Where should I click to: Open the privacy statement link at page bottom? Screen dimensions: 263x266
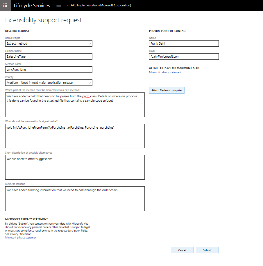tap(21, 237)
